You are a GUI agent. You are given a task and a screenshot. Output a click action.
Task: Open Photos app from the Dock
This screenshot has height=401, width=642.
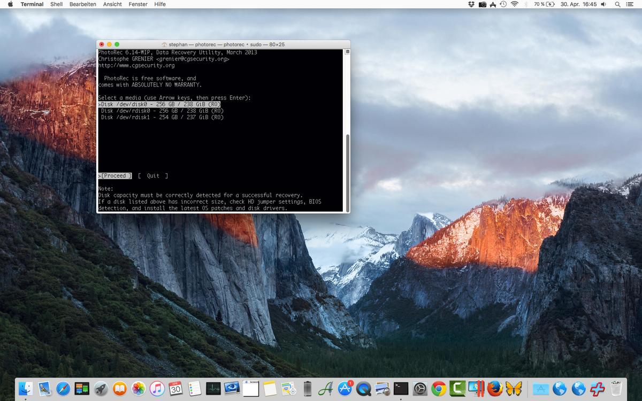(x=138, y=389)
